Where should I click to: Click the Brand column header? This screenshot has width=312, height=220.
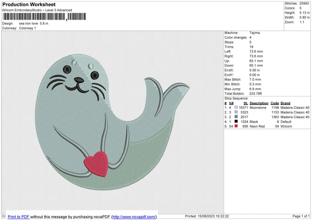click(x=285, y=103)
